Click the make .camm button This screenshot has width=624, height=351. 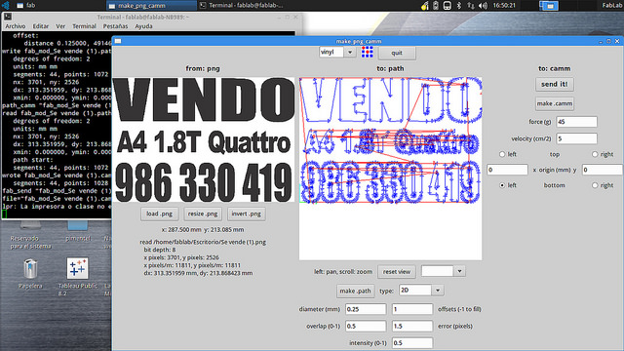click(555, 103)
